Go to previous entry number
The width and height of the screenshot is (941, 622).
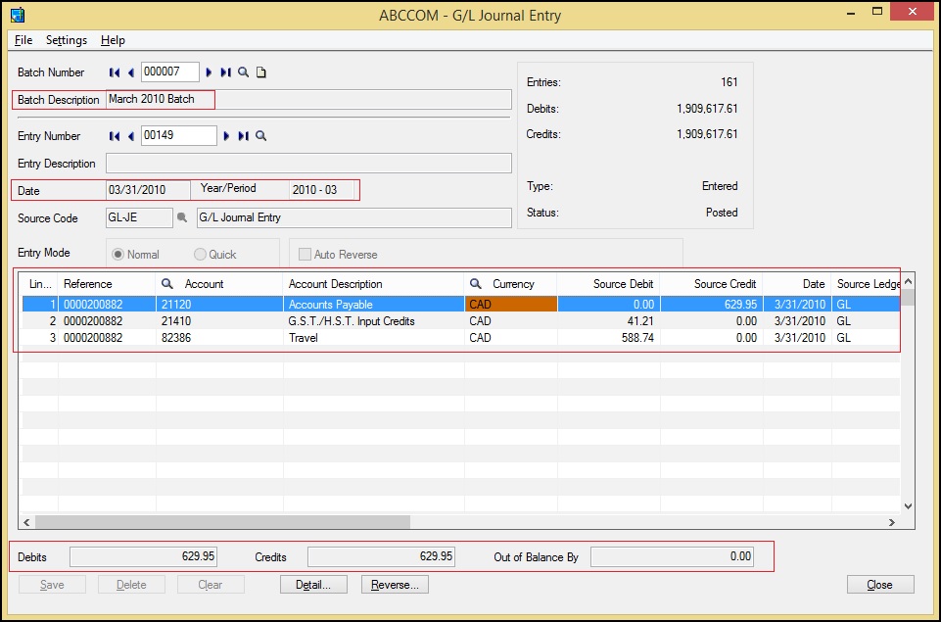(x=131, y=136)
